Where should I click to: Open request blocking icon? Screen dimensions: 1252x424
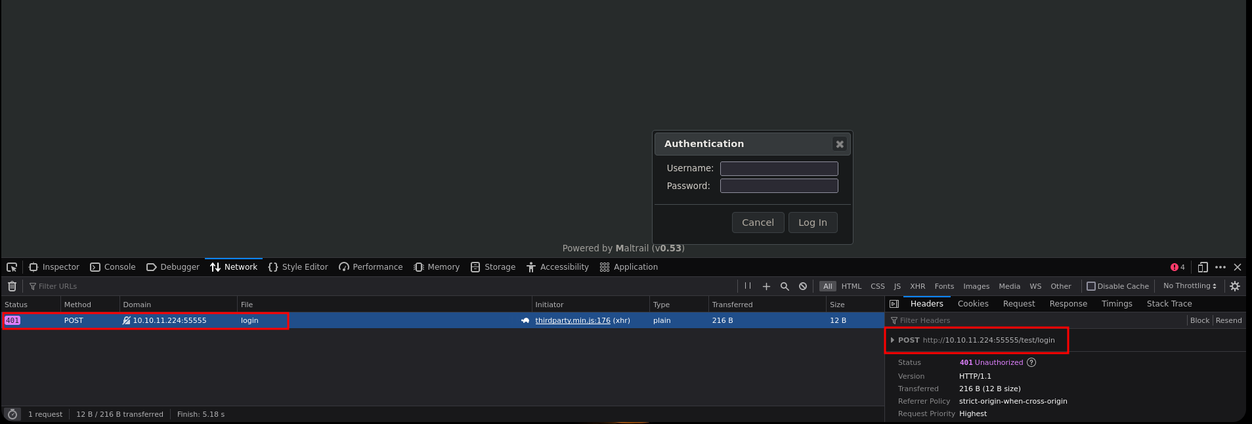pos(803,286)
